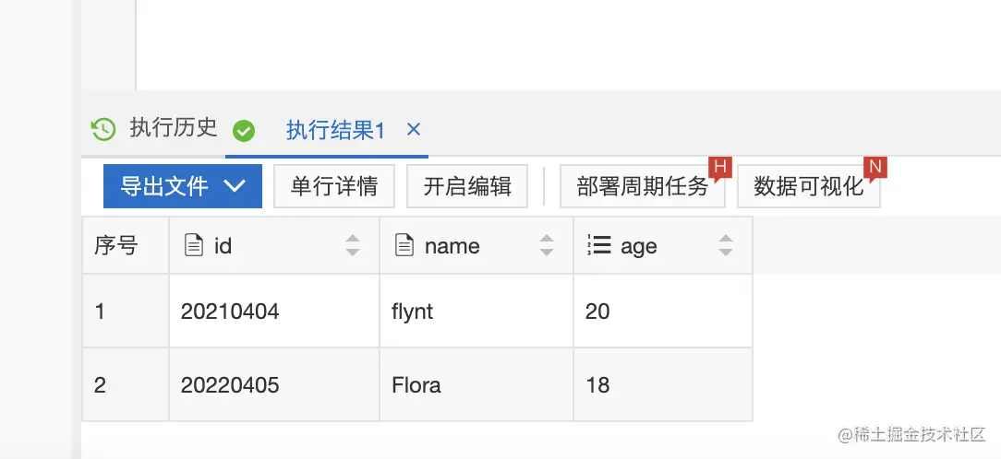
Task: Click the 开启编辑 button
Action: (x=467, y=186)
